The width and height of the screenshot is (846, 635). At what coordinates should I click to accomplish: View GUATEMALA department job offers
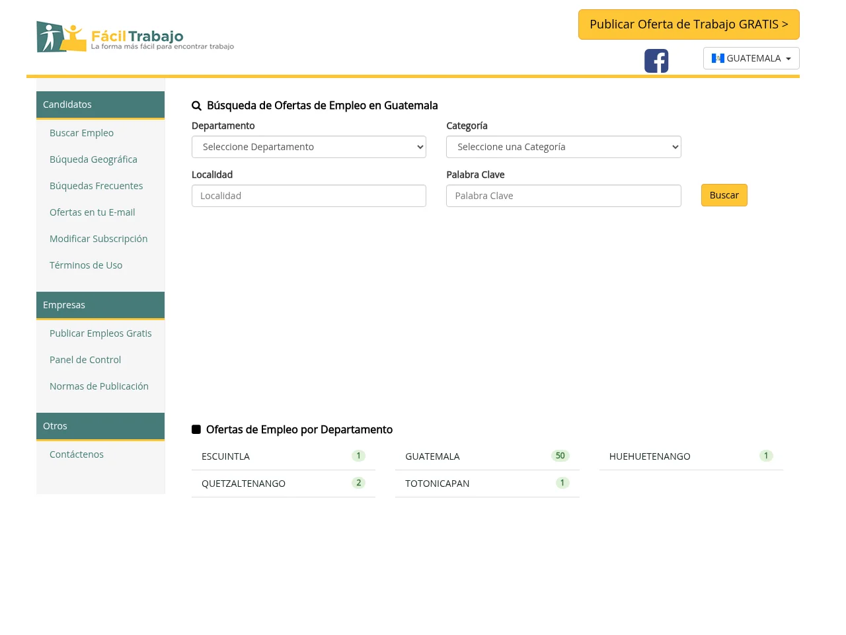coord(487,456)
